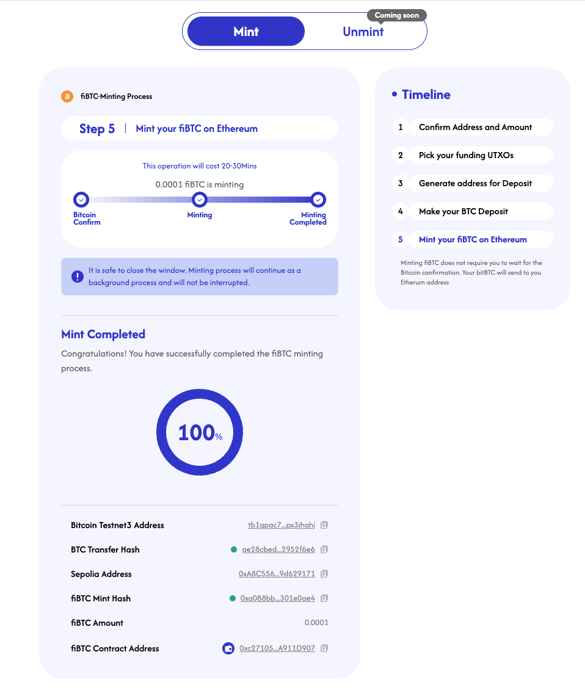Click the green status dot beside BTC Transfer Hash

tap(233, 549)
